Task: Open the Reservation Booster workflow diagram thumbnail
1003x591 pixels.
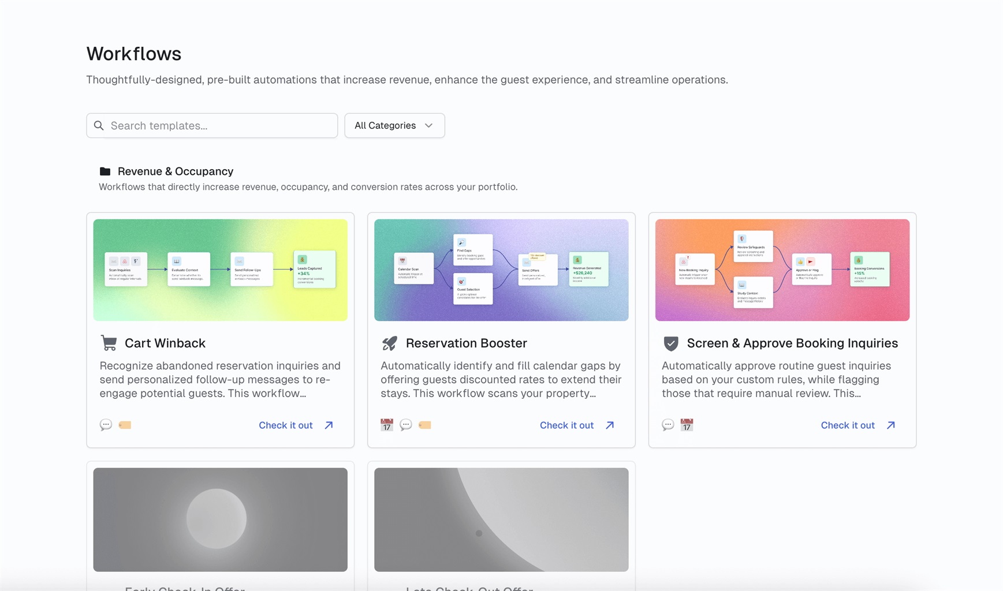Action: 501,270
